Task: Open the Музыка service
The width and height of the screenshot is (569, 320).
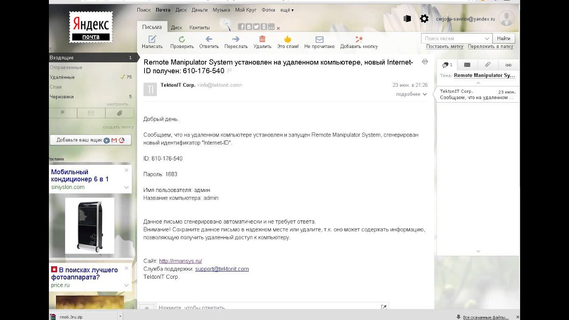Action: [x=221, y=10]
